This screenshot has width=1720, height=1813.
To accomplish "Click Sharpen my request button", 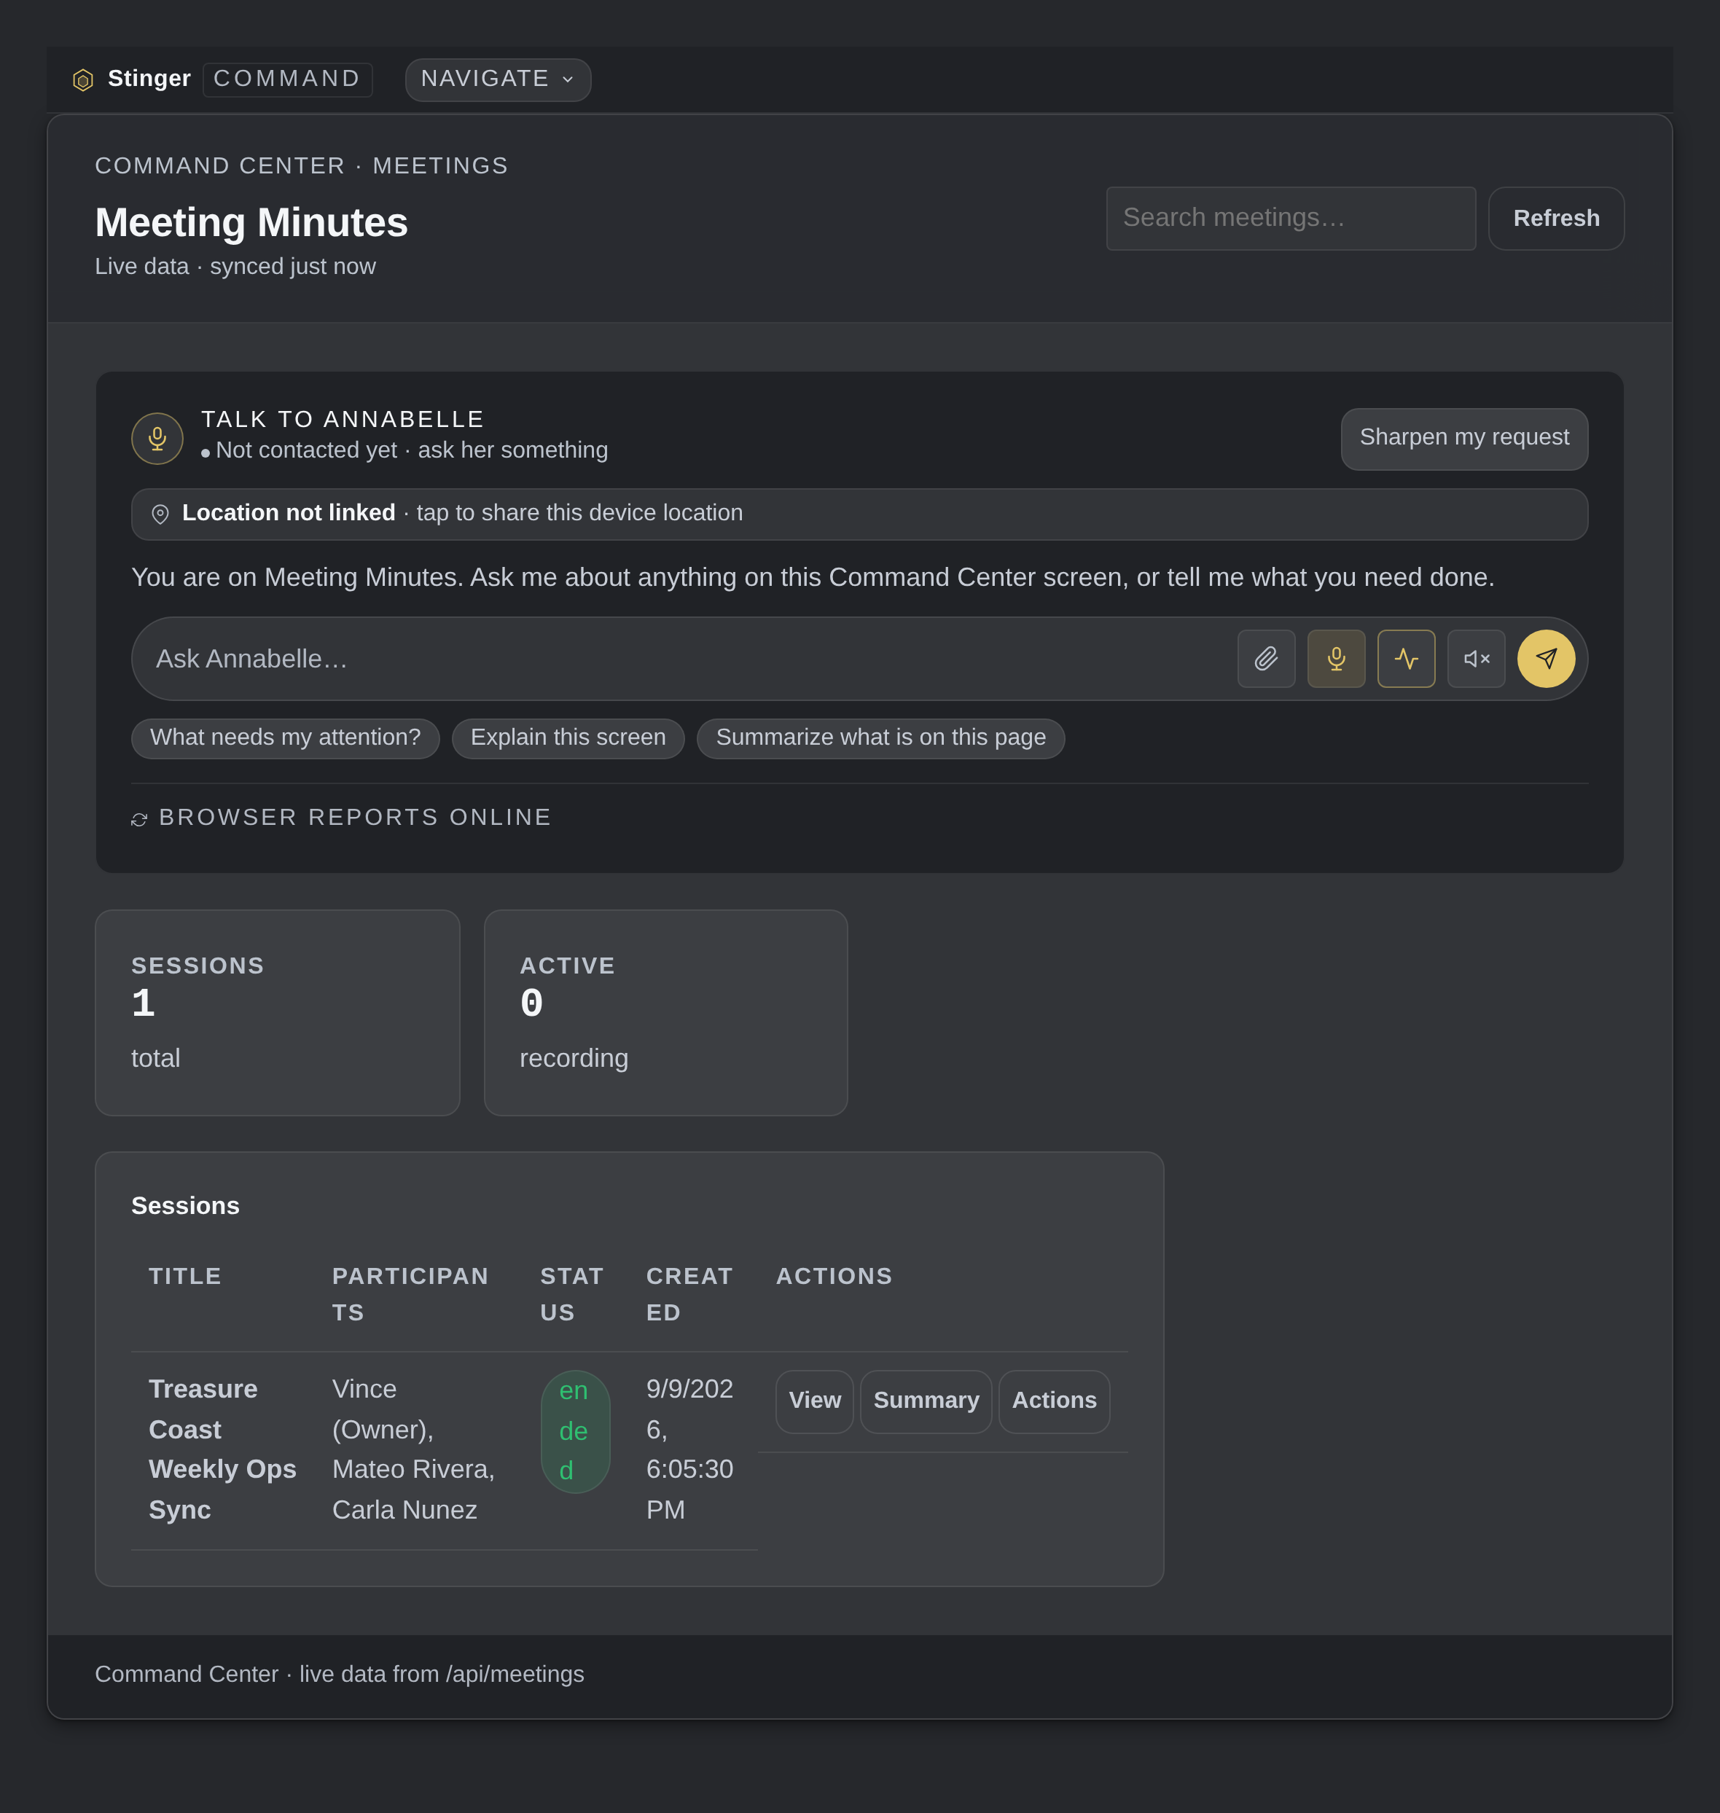I will point(1464,438).
